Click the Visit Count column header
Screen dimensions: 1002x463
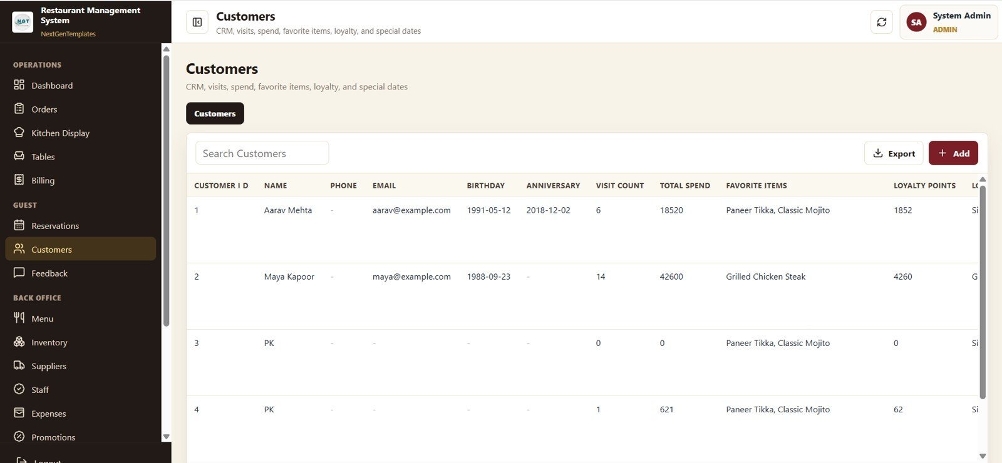[x=619, y=186]
